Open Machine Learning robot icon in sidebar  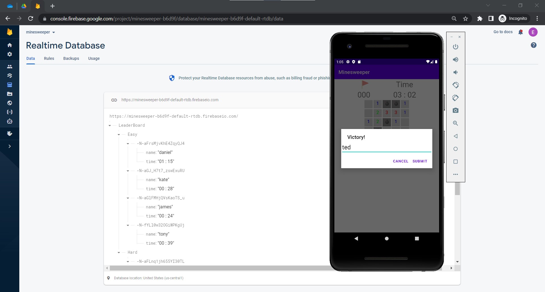pyautogui.click(x=10, y=121)
